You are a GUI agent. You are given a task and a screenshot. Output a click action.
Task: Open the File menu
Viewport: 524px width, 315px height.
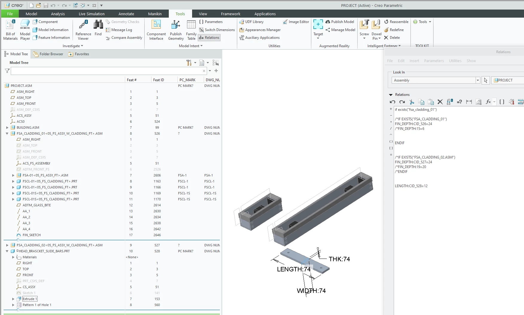(10, 14)
